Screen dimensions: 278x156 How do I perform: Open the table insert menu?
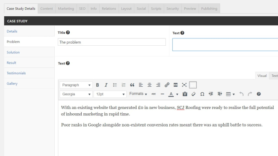click(x=230, y=94)
